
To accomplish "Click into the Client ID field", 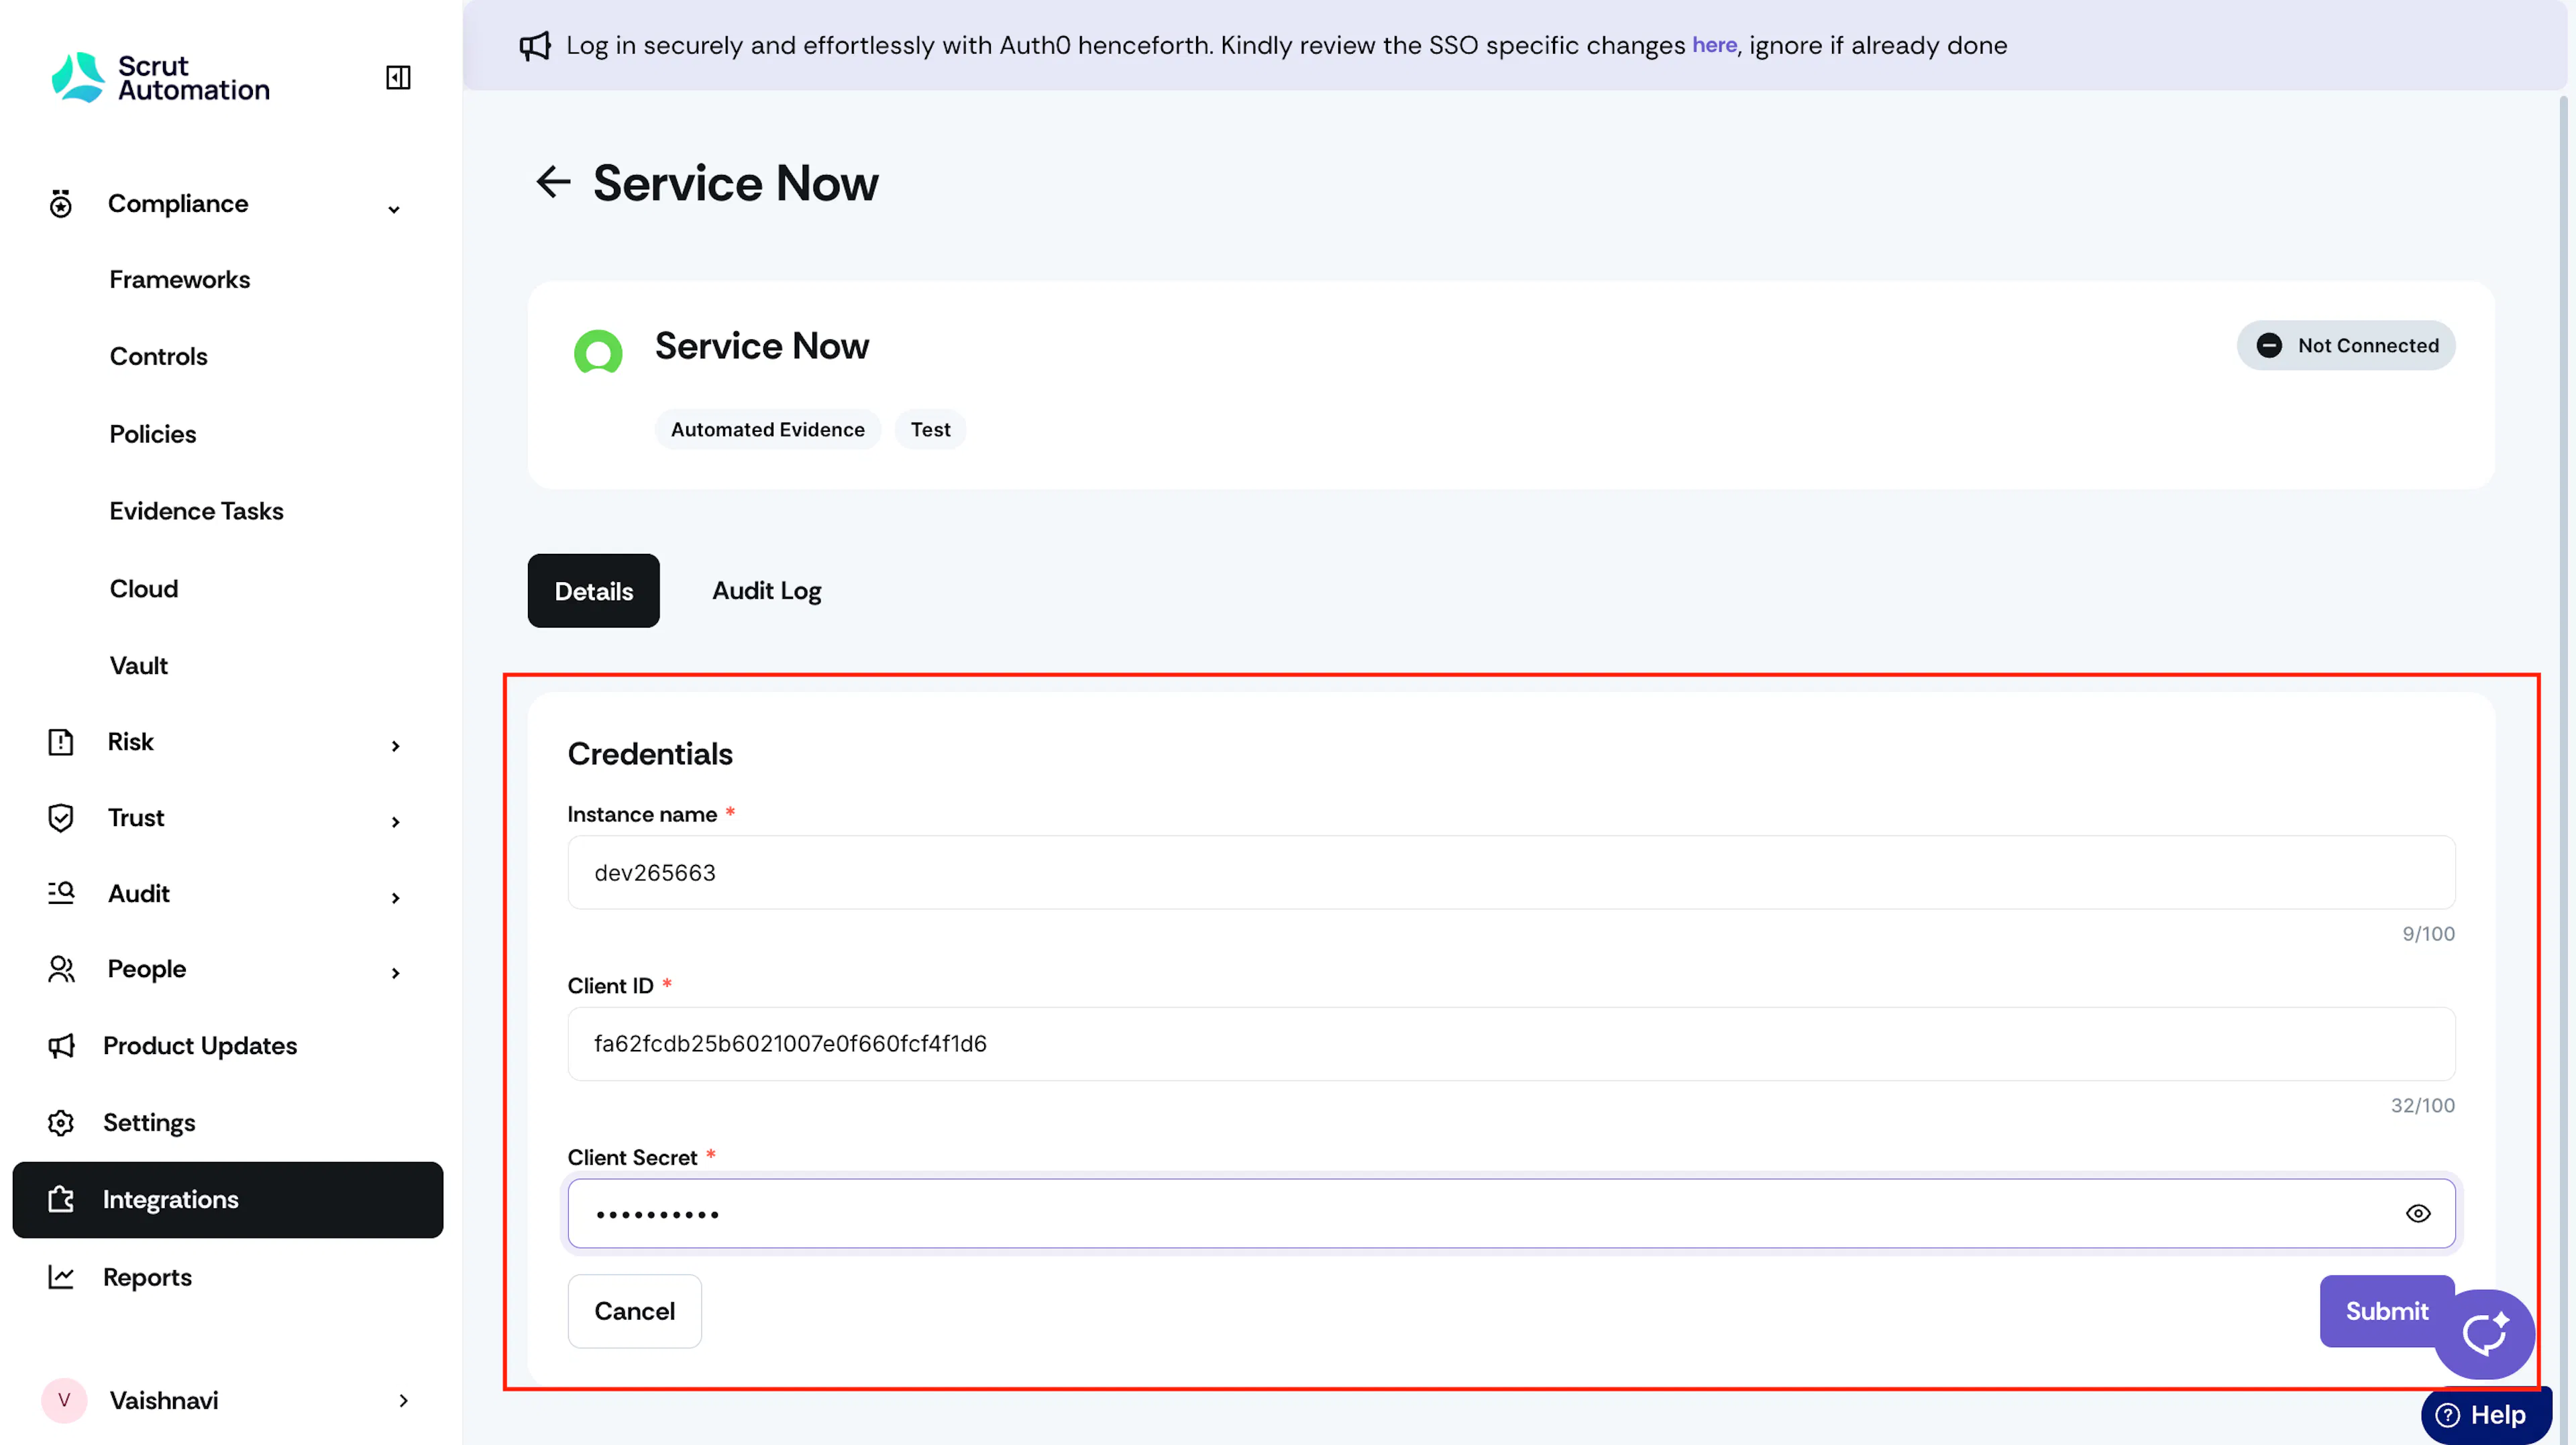I will tap(1511, 1043).
